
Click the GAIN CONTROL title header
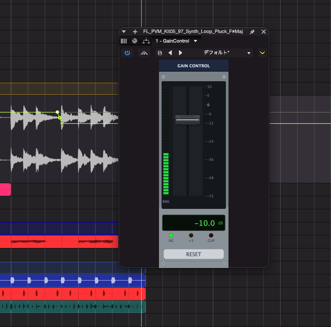click(194, 66)
